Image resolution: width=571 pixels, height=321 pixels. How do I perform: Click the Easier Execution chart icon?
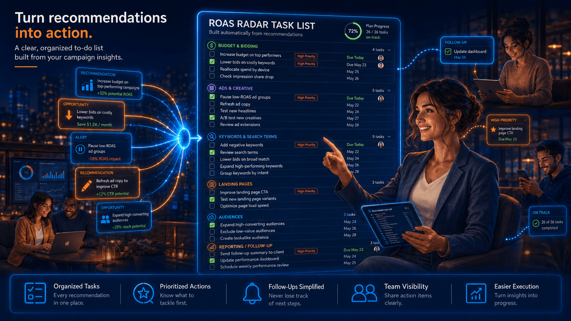click(476, 293)
